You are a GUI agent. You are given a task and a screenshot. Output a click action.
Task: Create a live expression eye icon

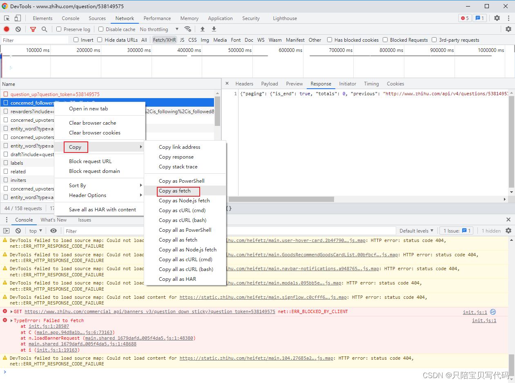coord(54,231)
